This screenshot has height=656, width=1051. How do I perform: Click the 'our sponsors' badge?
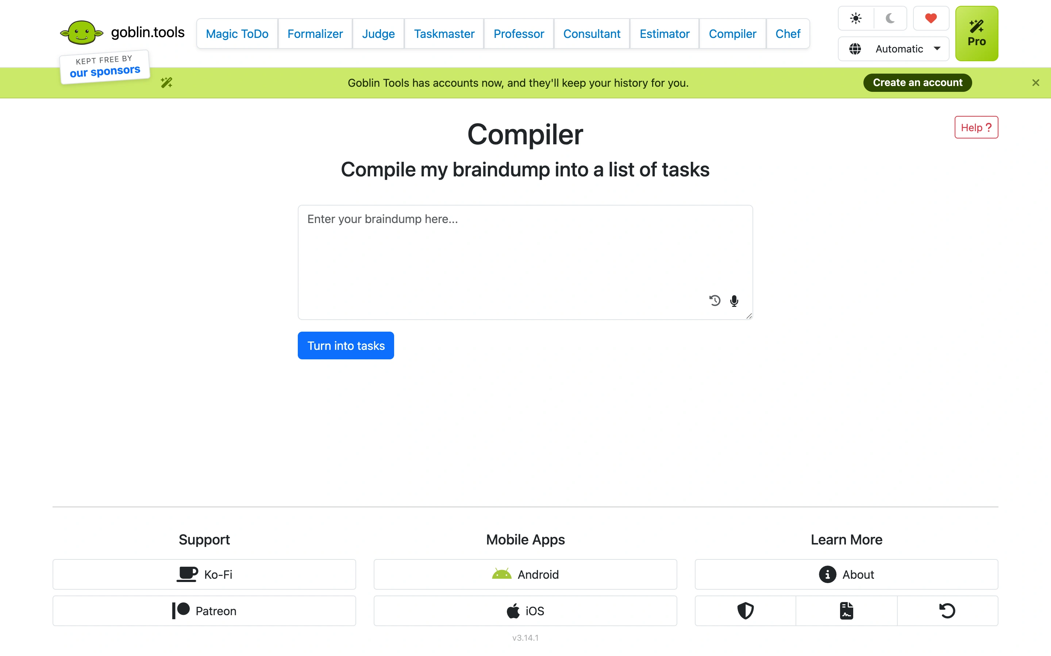pyautogui.click(x=105, y=67)
